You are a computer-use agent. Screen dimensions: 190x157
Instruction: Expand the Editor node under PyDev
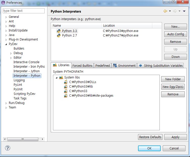click(11, 58)
